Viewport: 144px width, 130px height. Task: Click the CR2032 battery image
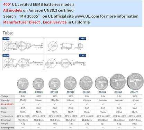coord(101,83)
